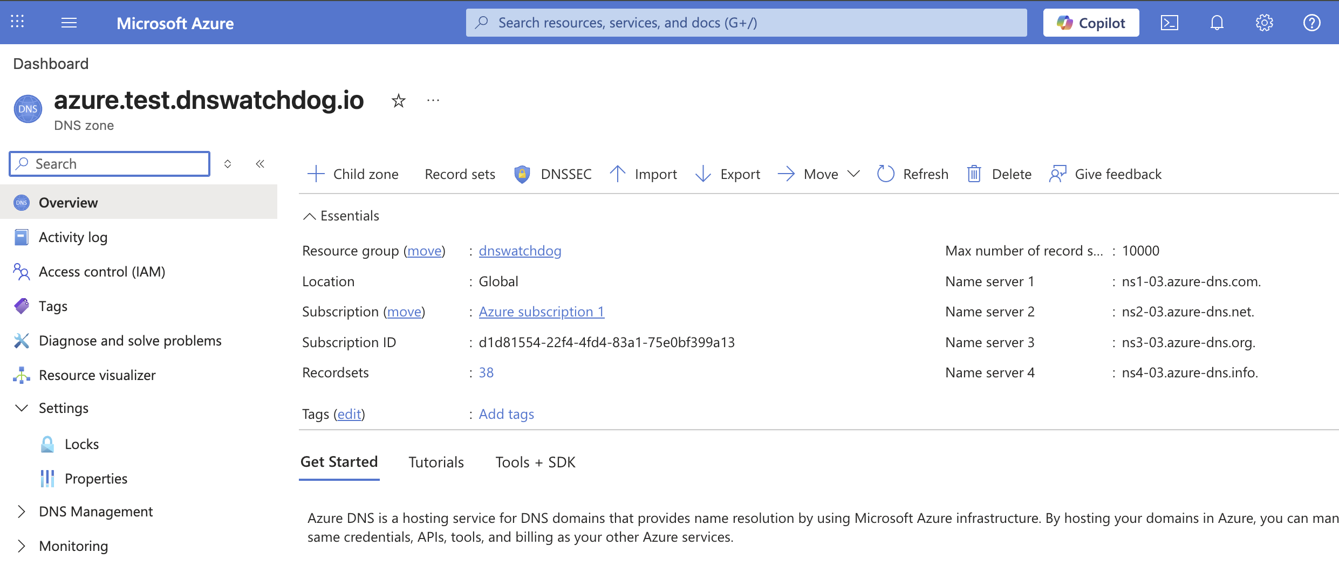Switch to the Tutorials tab
Image resolution: width=1339 pixels, height=566 pixels.
[x=436, y=463]
